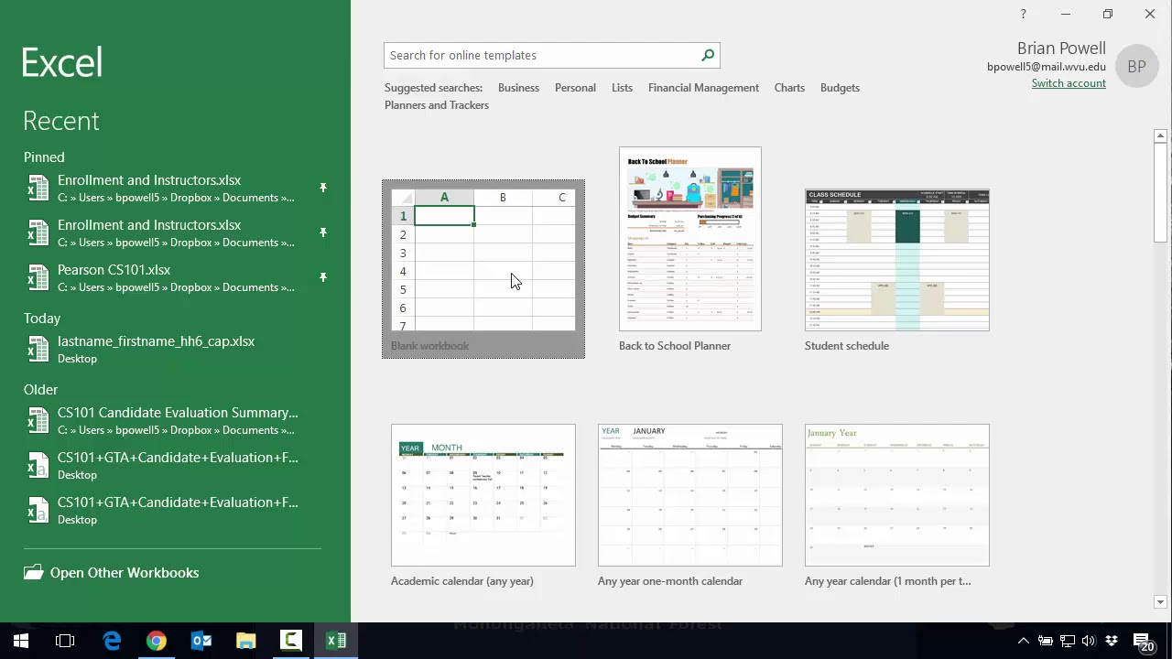Viewport: 1172px width, 659px height.
Task: Click the battery icon in system tray
Action: pos(1046,641)
